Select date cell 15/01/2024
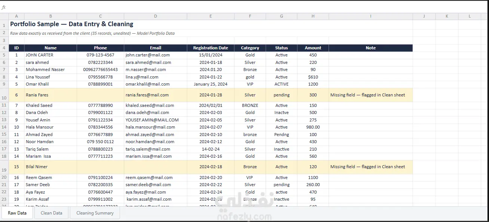This screenshot has height=222, width=489. point(210,55)
